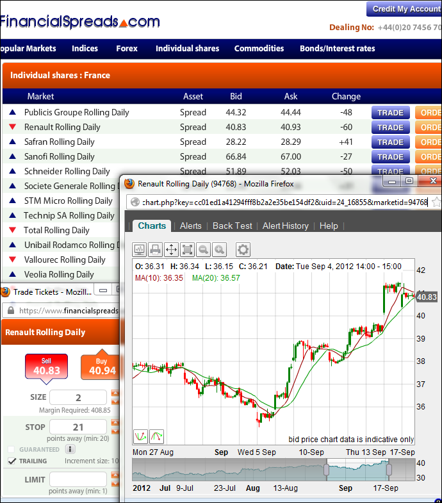Click the Firefox icon in the Renault chart title bar
The image size is (442, 503).
point(129,183)
